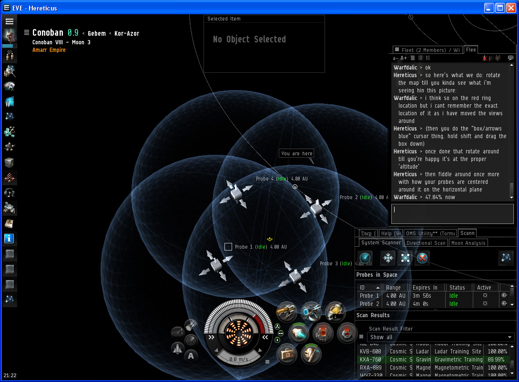Open the Scan Result Filter Show all dropdown
Image resolution: width=519 pixels, height=382 pixels.
click(440, 337)
